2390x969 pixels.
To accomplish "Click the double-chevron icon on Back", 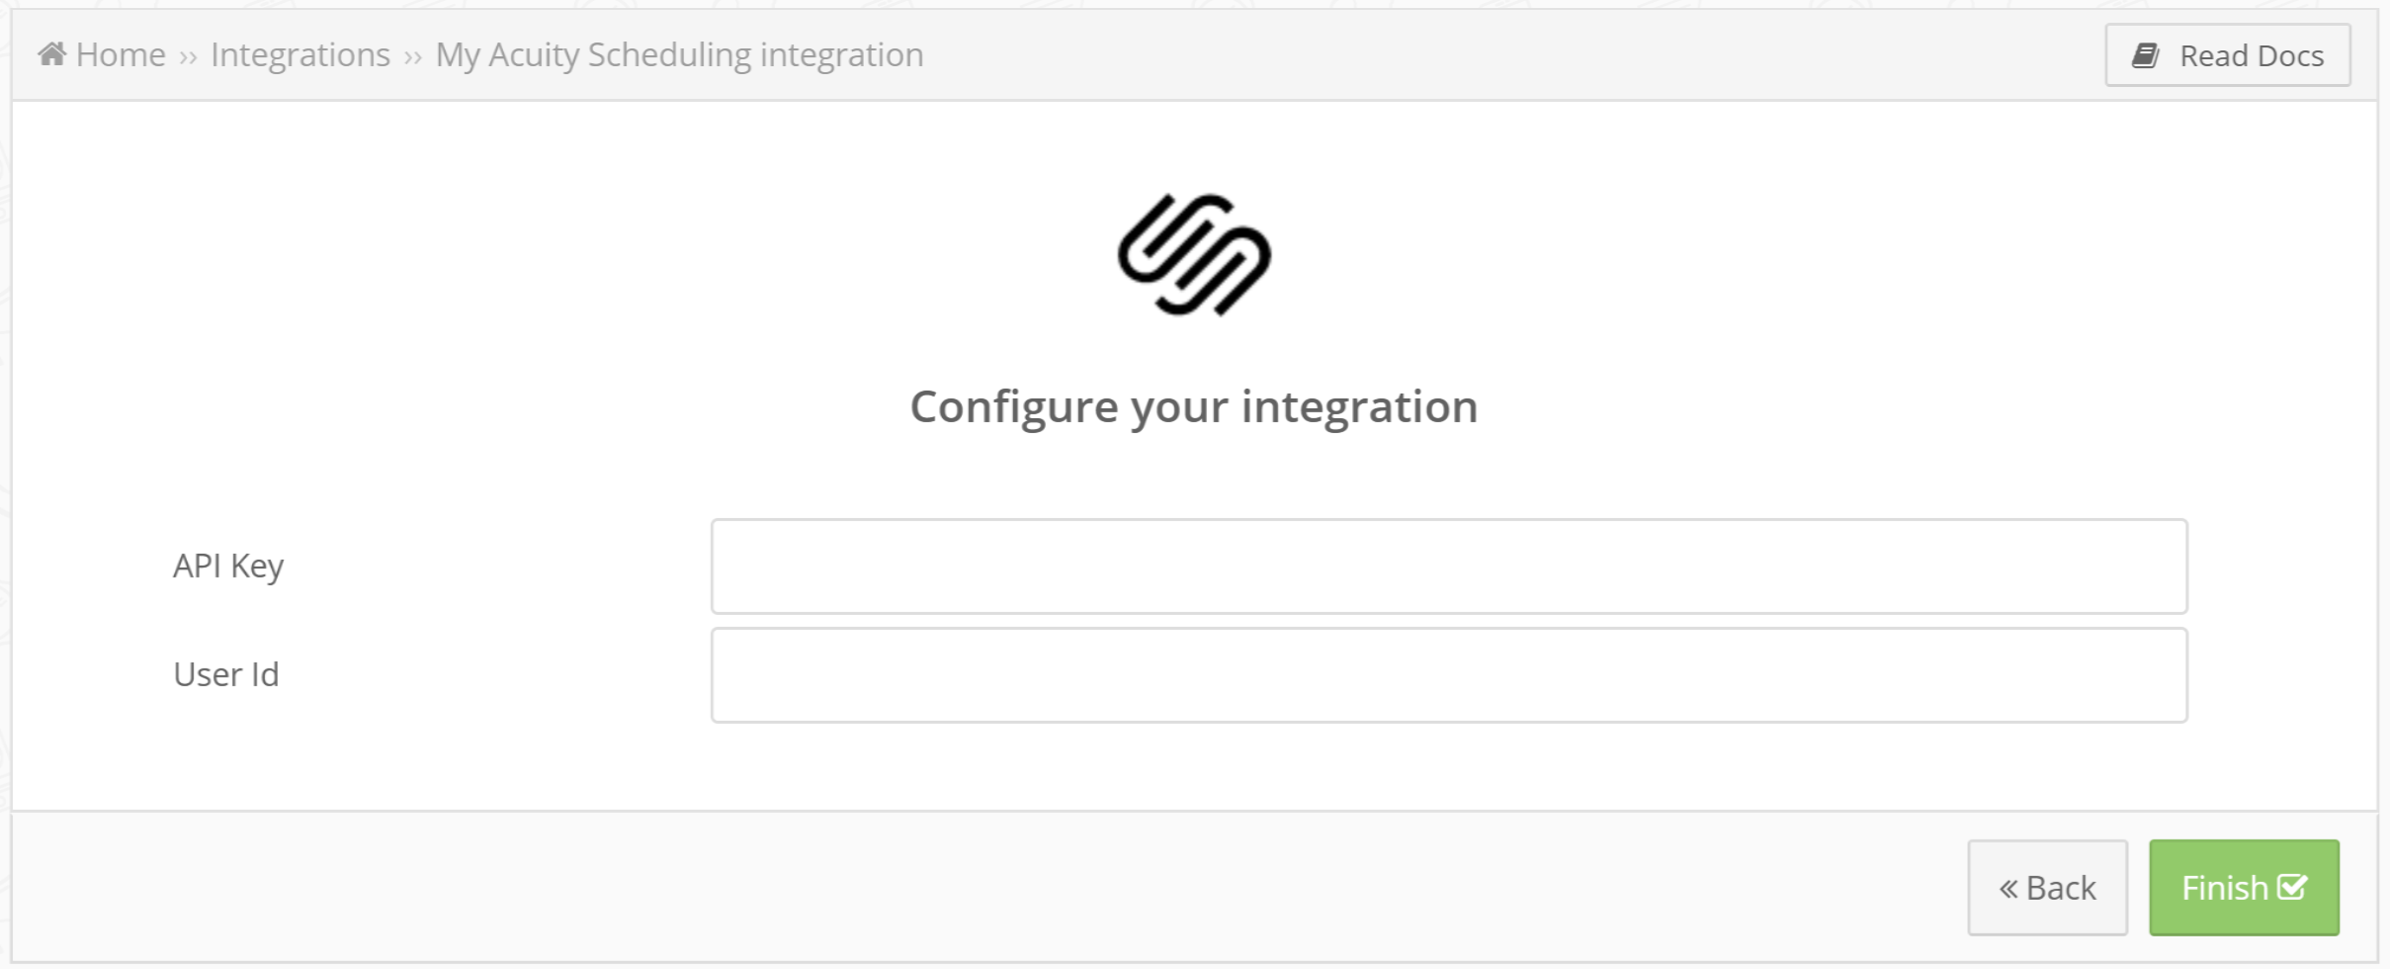I will pos(2008,889).
